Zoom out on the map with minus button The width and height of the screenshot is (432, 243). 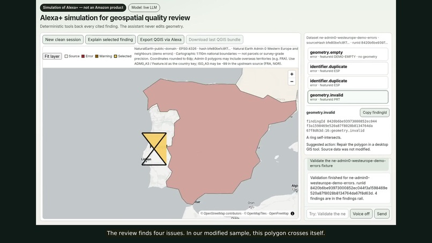(292, 82)
